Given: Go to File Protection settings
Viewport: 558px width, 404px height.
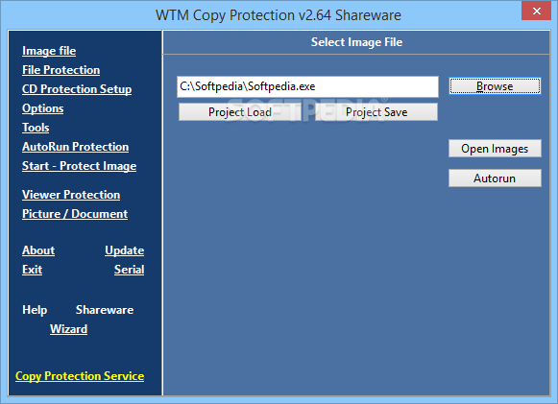Looking at the screenshot, I should point(61,70).
